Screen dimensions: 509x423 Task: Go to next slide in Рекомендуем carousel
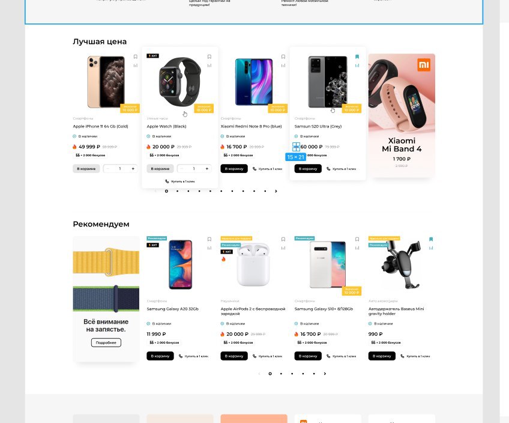[x=325, y=374]
